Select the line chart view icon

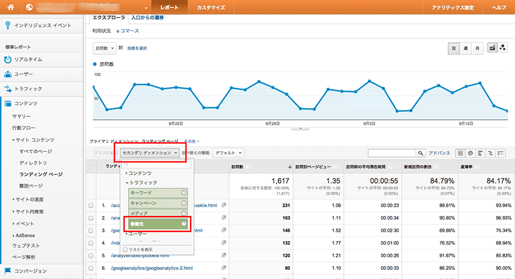point(492,48)
